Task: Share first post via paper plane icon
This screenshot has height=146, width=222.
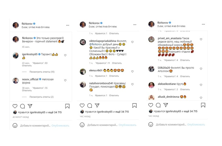Action: (x=30, y=106)
